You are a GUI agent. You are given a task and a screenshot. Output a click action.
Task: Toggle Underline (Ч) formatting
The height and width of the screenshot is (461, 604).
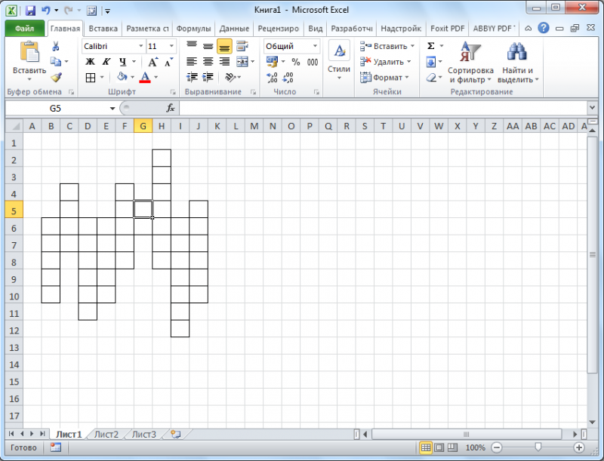tap(122, 62)
